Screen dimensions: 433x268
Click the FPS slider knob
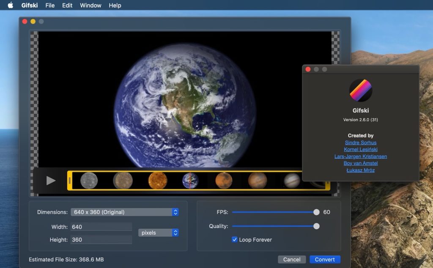coord(316,212)
